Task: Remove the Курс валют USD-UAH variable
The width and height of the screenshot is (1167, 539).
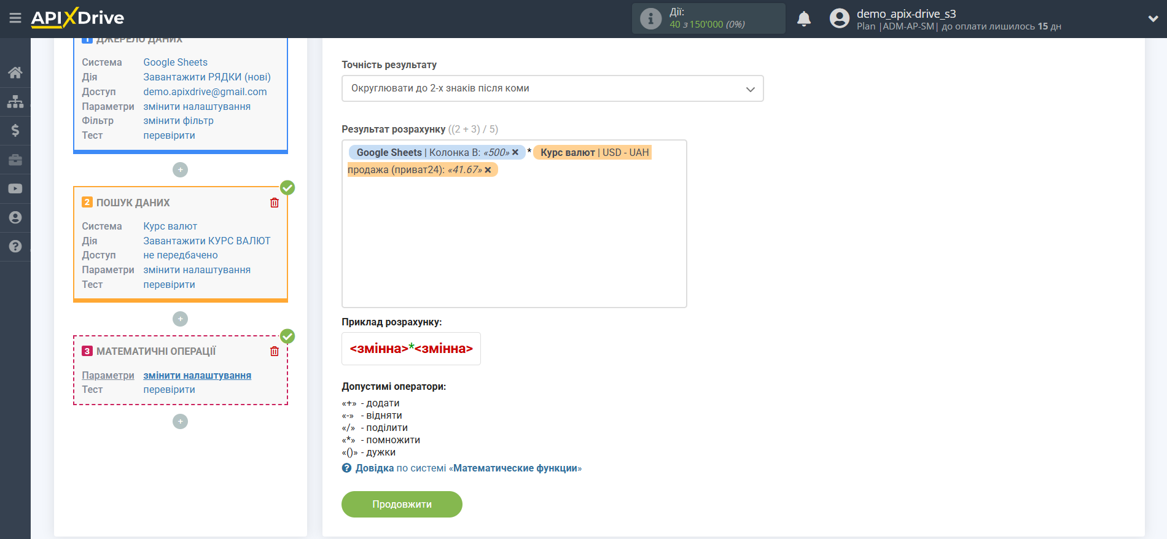Action: click(x=488, y=170)
